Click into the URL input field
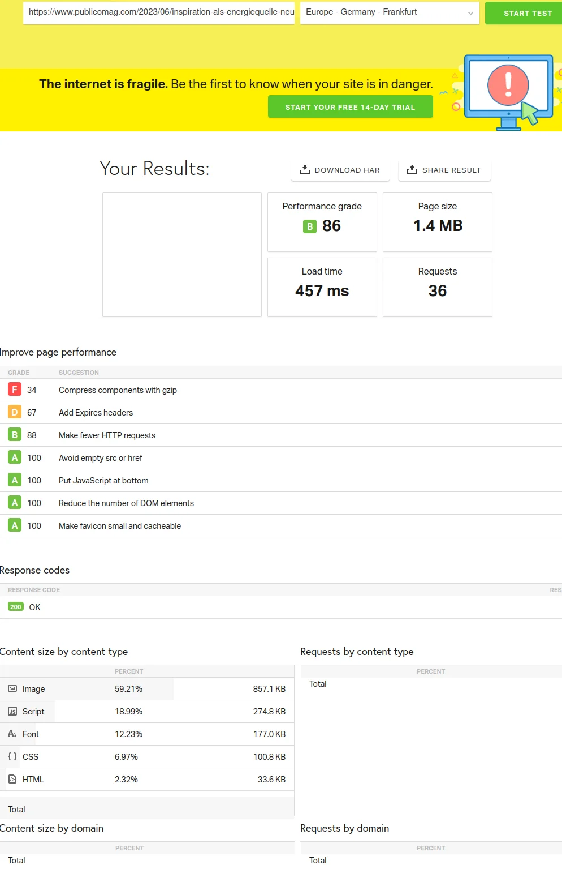 [158, 12]
